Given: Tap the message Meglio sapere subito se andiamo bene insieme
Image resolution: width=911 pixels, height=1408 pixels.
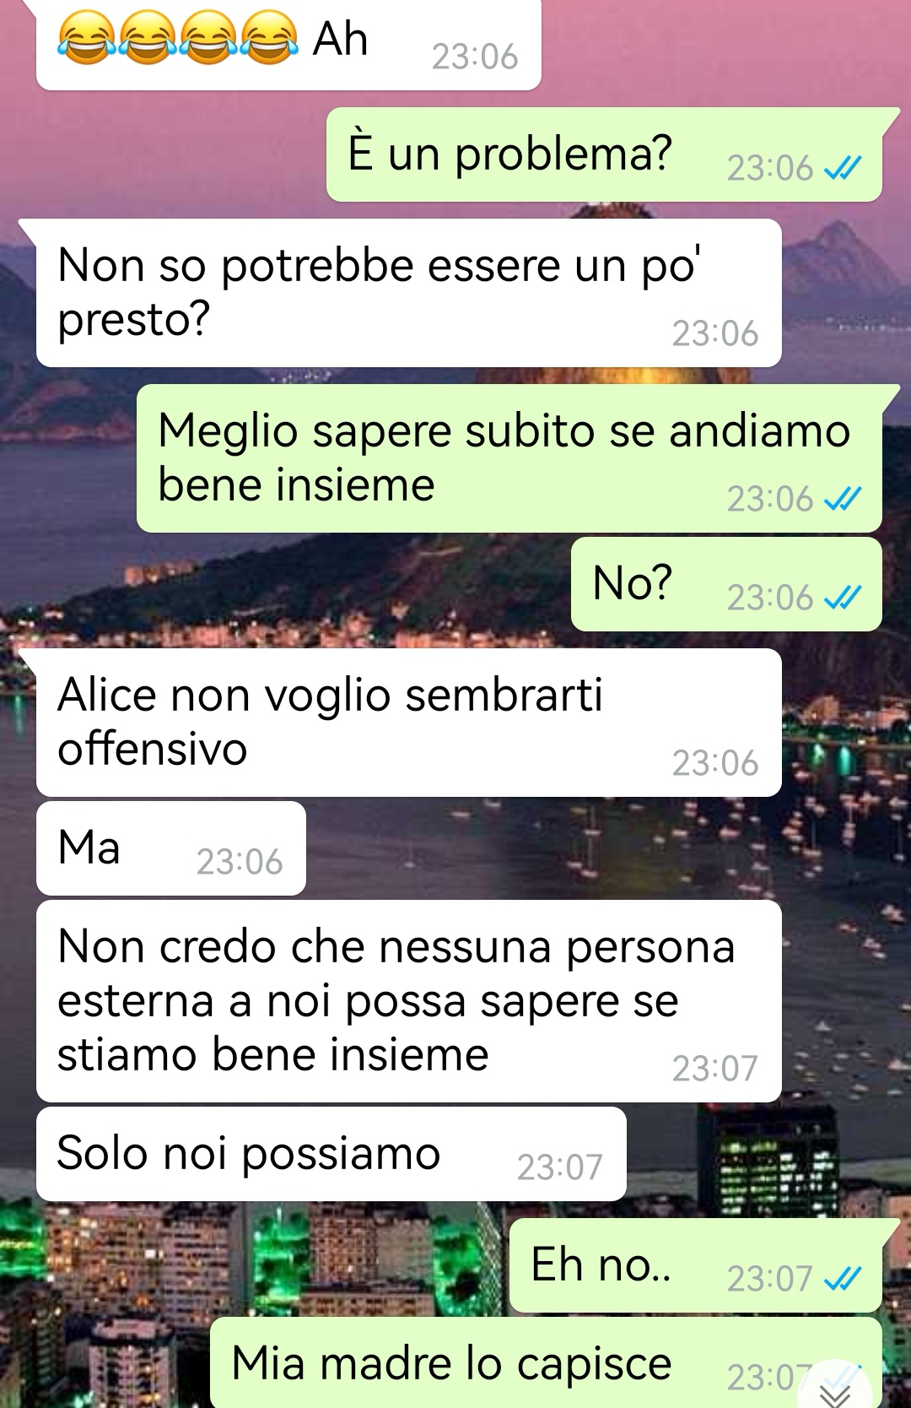Looking at the screenshot, I should 509,458.
